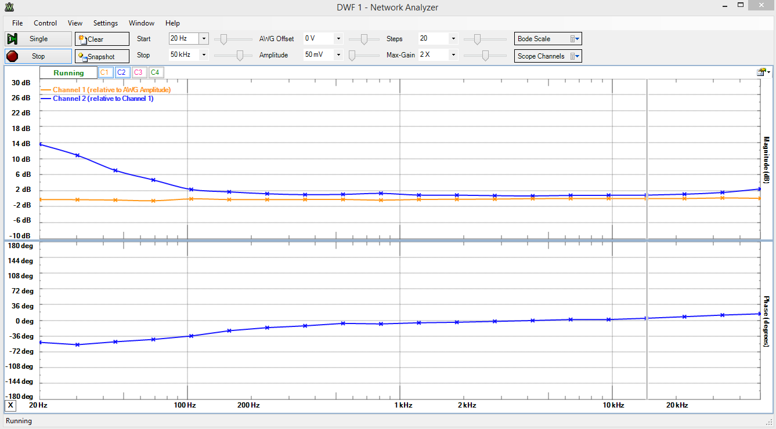Open the Help menu
Viewport: 776px width, 429px height.
(172, 23)
